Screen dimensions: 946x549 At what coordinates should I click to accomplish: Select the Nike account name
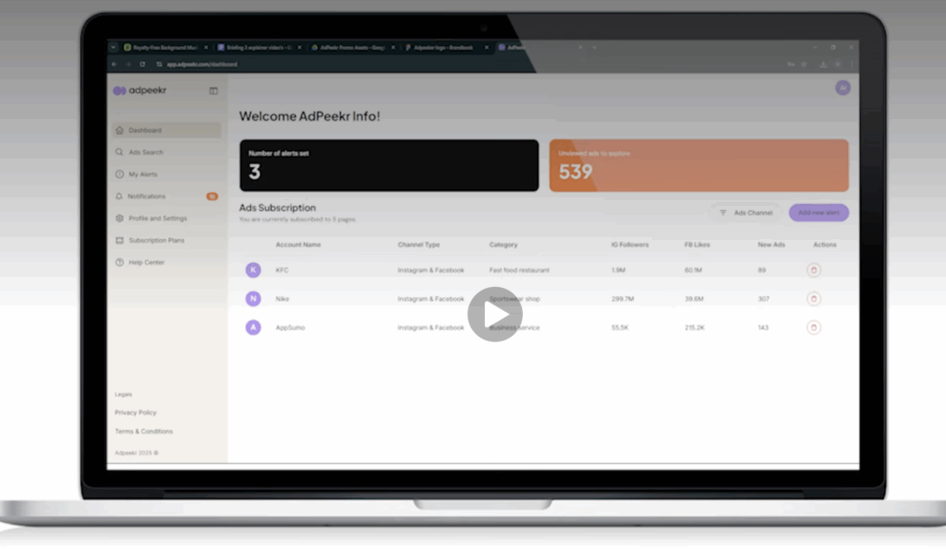(283, 299)
